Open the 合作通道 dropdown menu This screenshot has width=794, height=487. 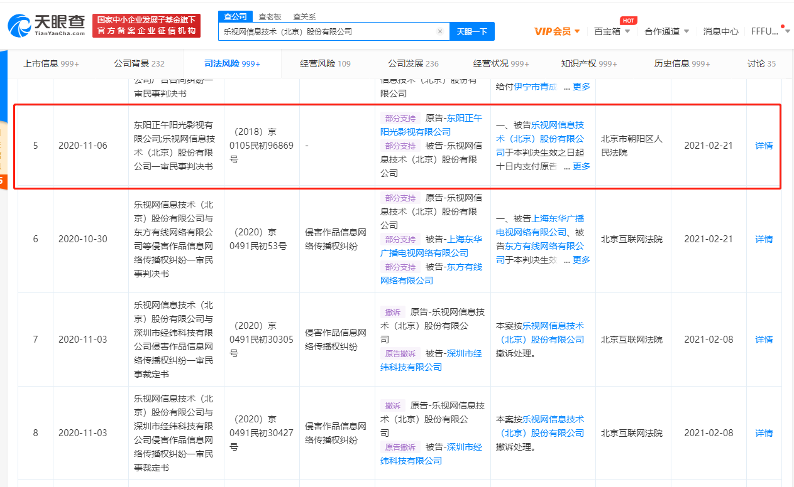click(x=666, y=31)
